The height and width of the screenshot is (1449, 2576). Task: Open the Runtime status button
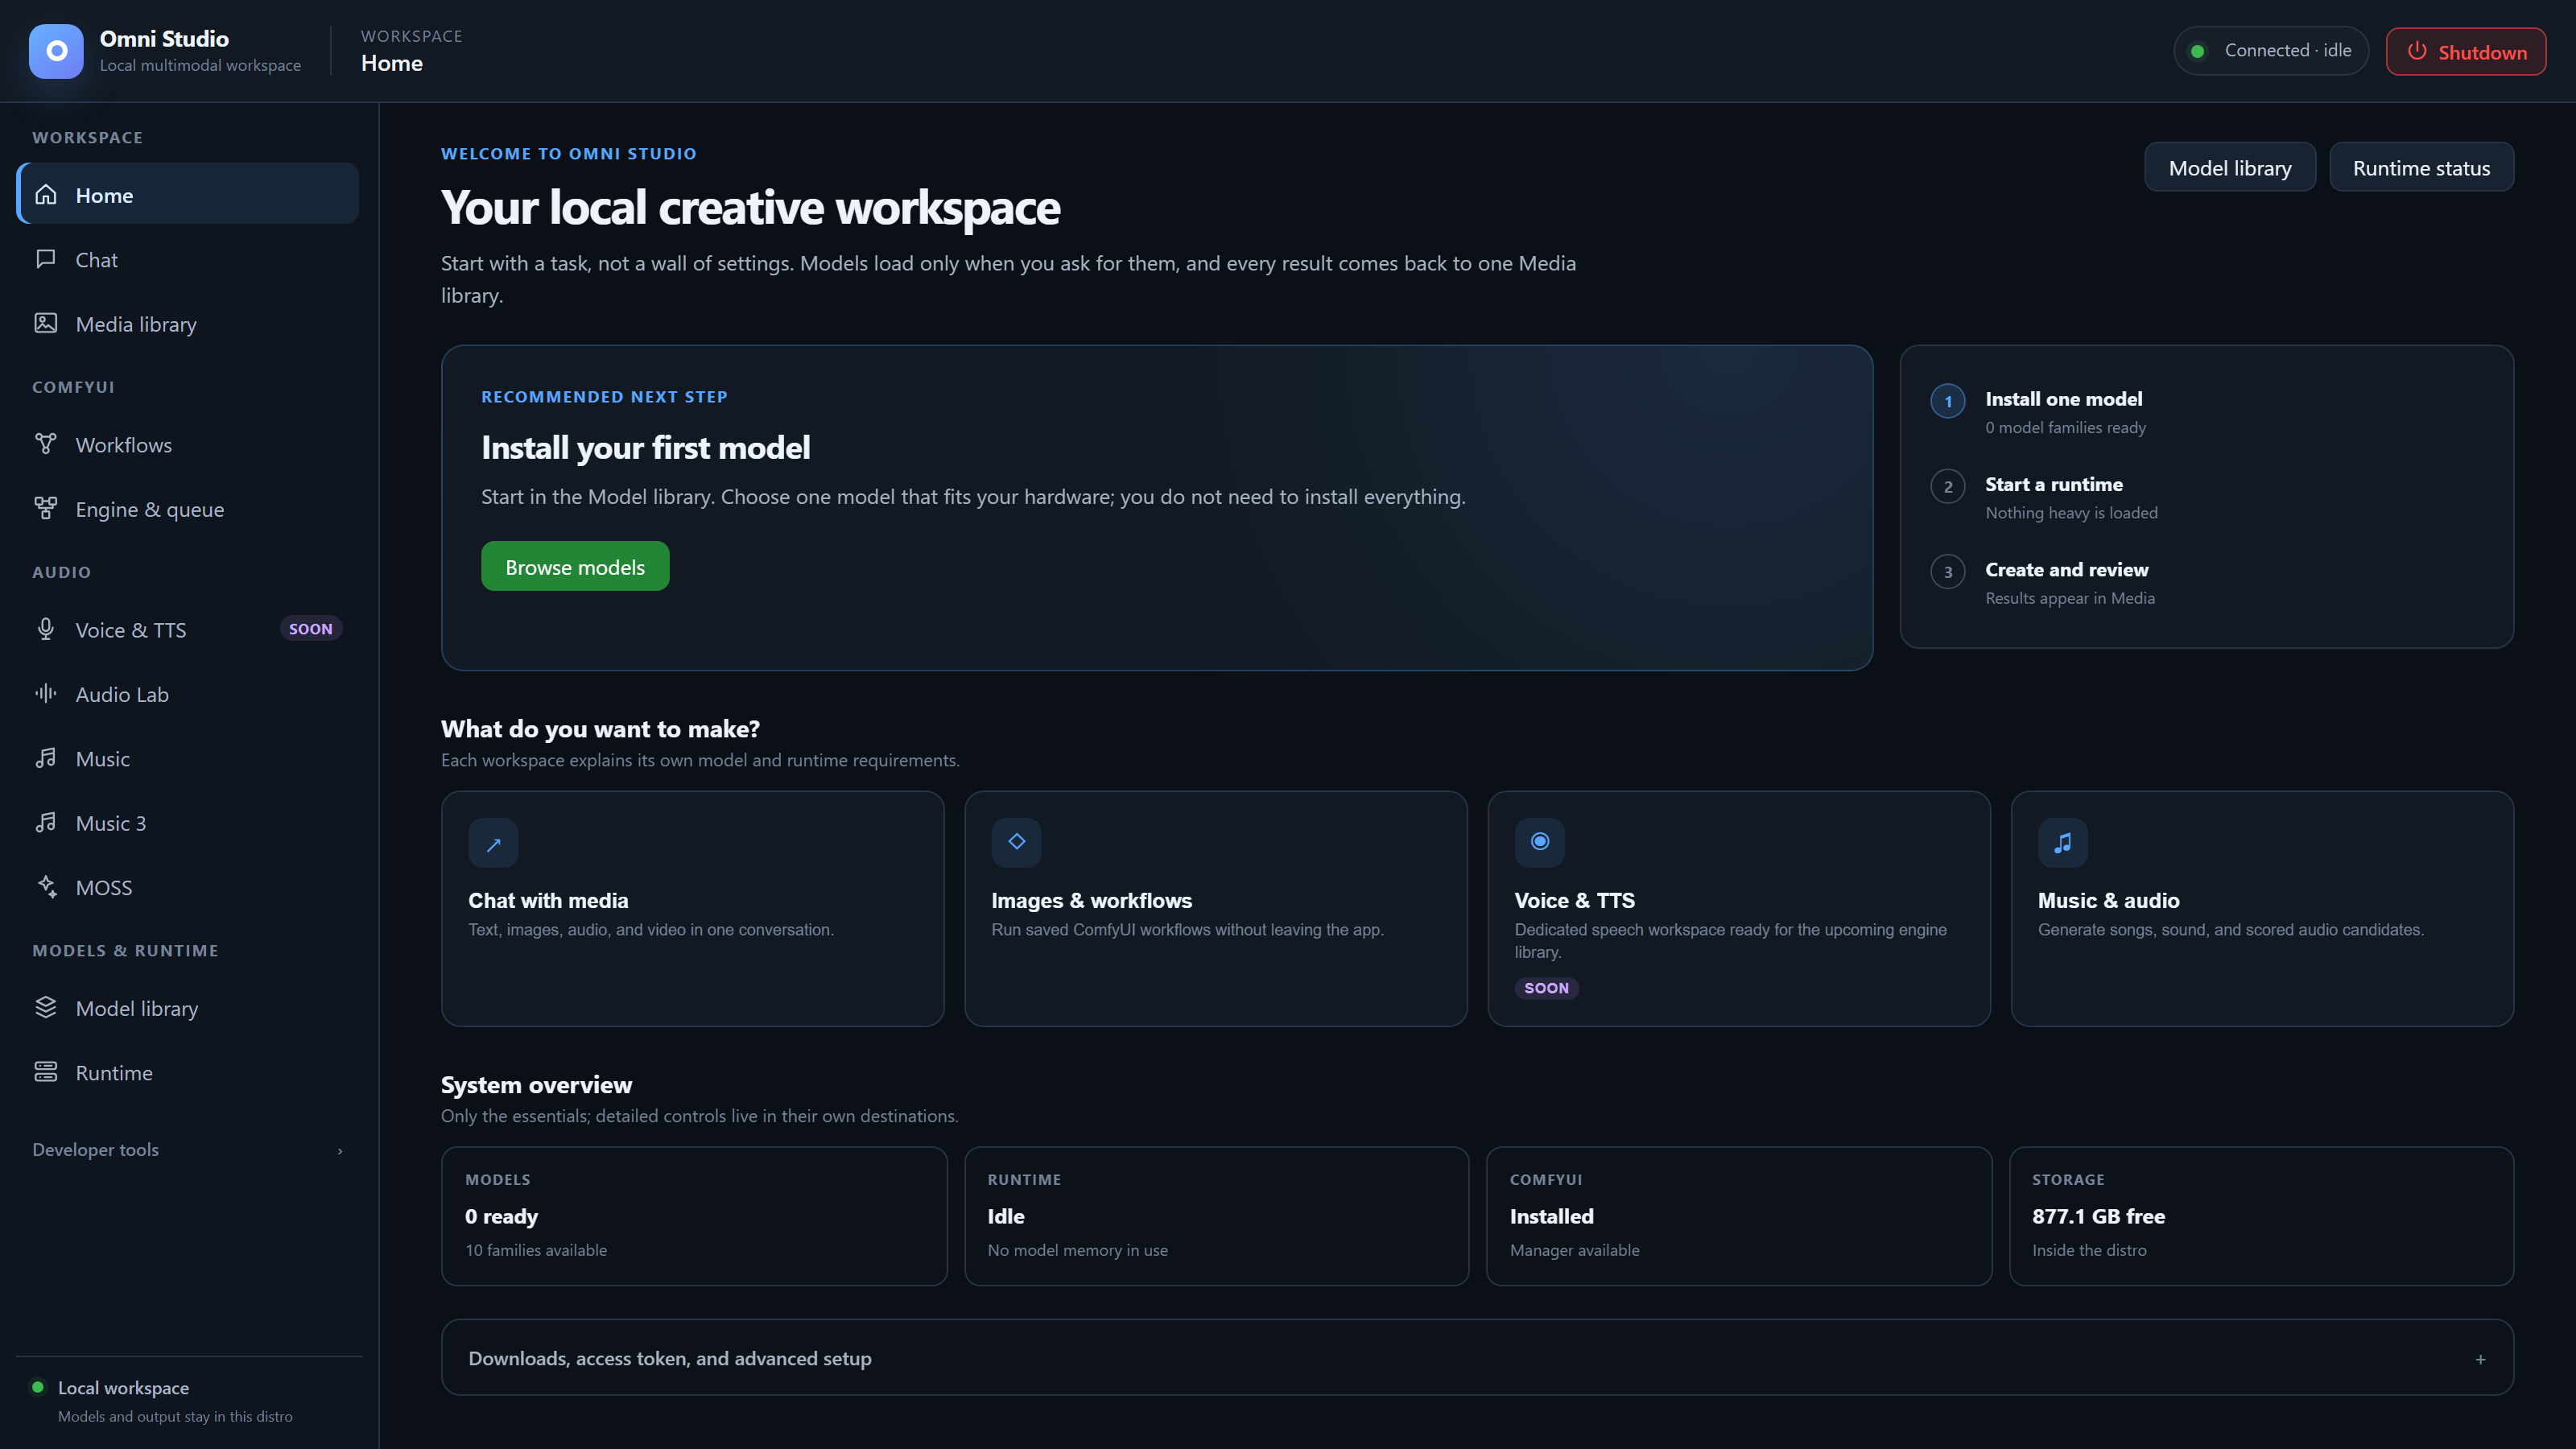2421,167
